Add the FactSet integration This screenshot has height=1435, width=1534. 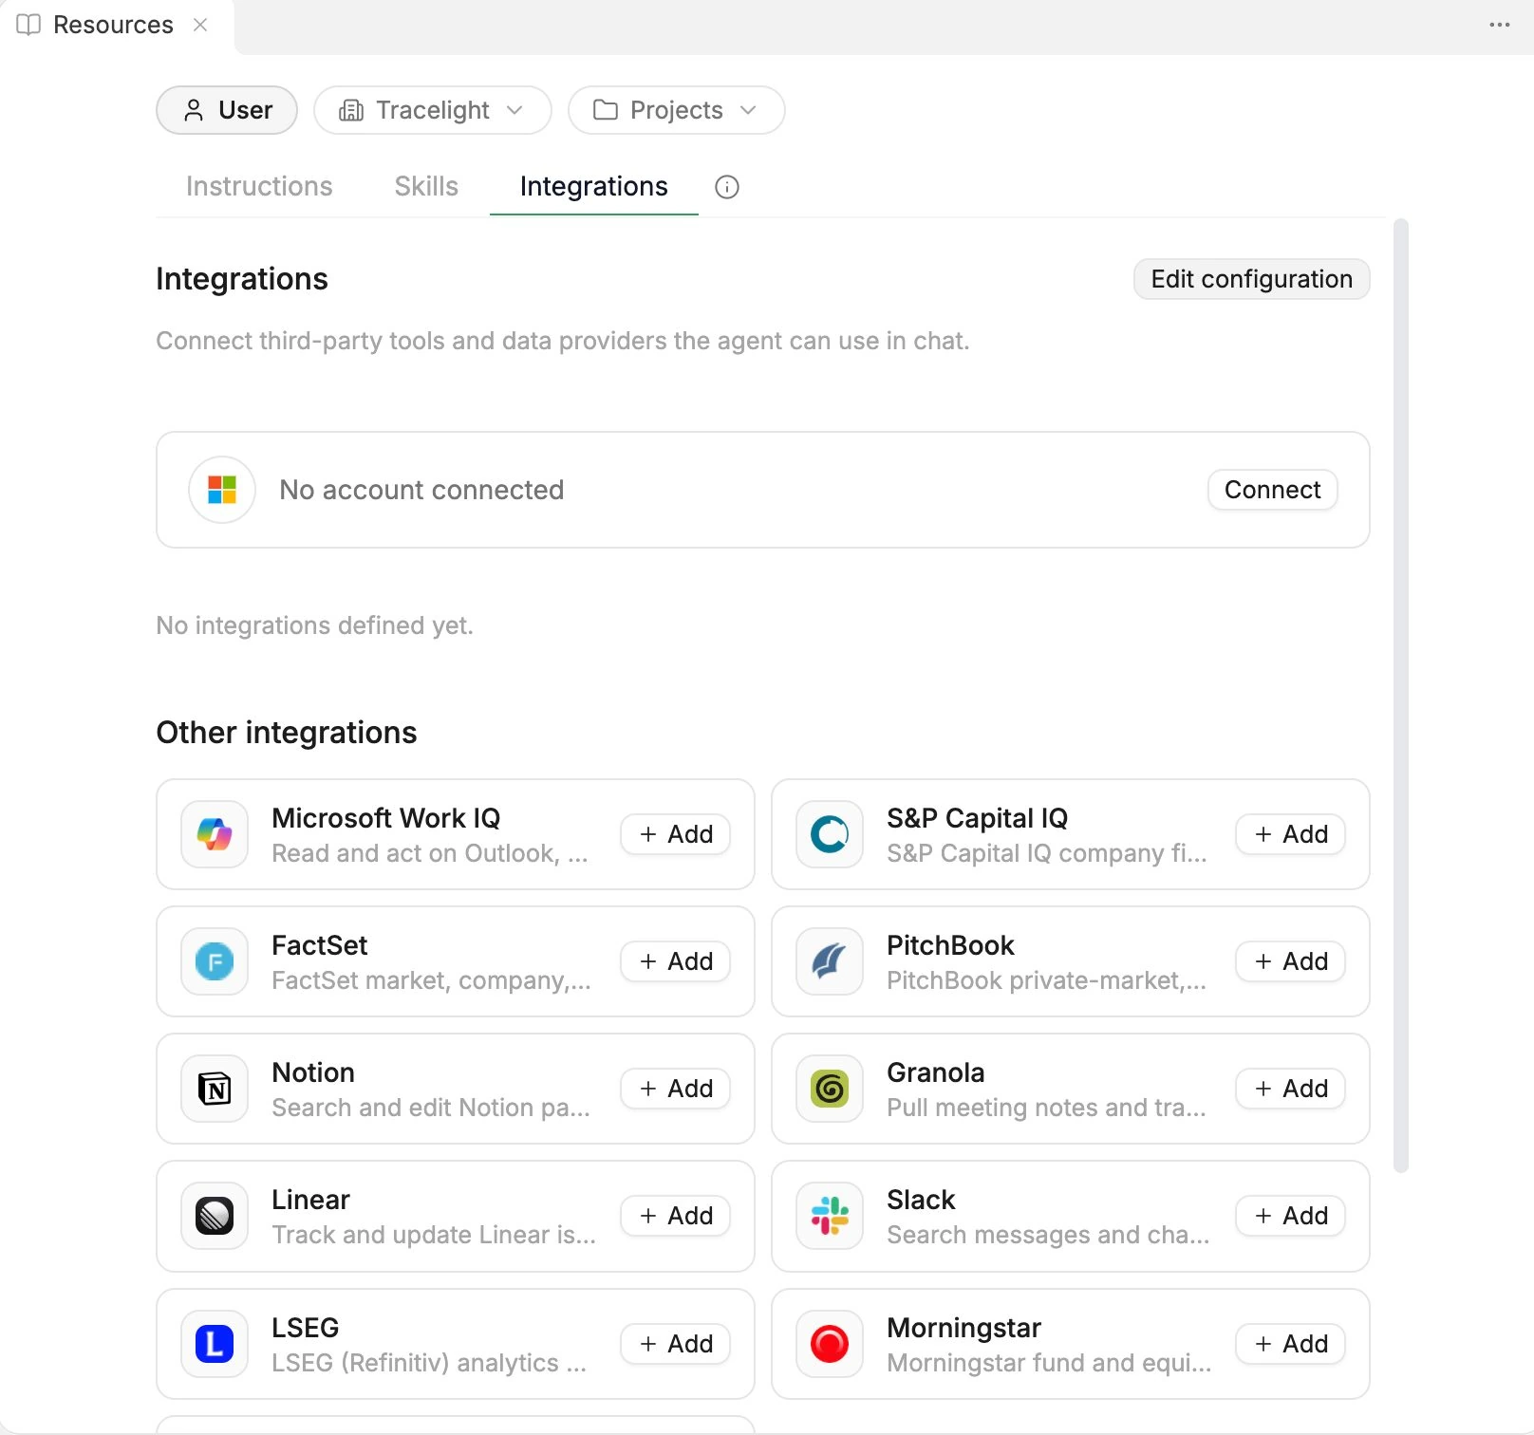pos(676,961)
